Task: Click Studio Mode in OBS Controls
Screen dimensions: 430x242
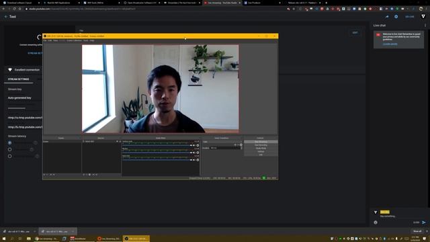Action: 261,149
